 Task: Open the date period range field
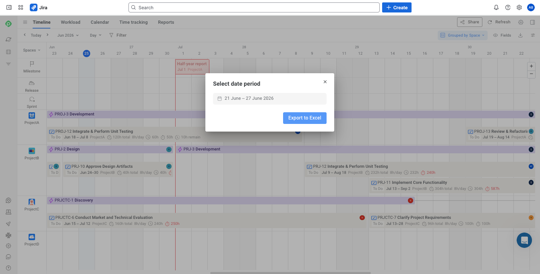270,99
